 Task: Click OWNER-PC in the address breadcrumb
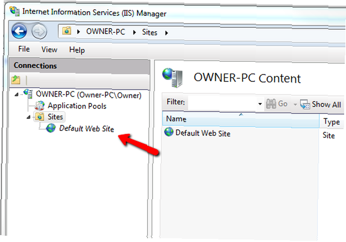(106, 32)
